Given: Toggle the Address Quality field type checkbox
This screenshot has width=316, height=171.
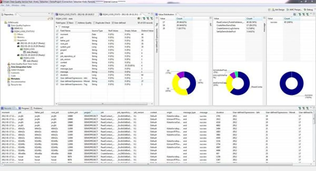Looking at the screenshot, I should coord(76,23).
